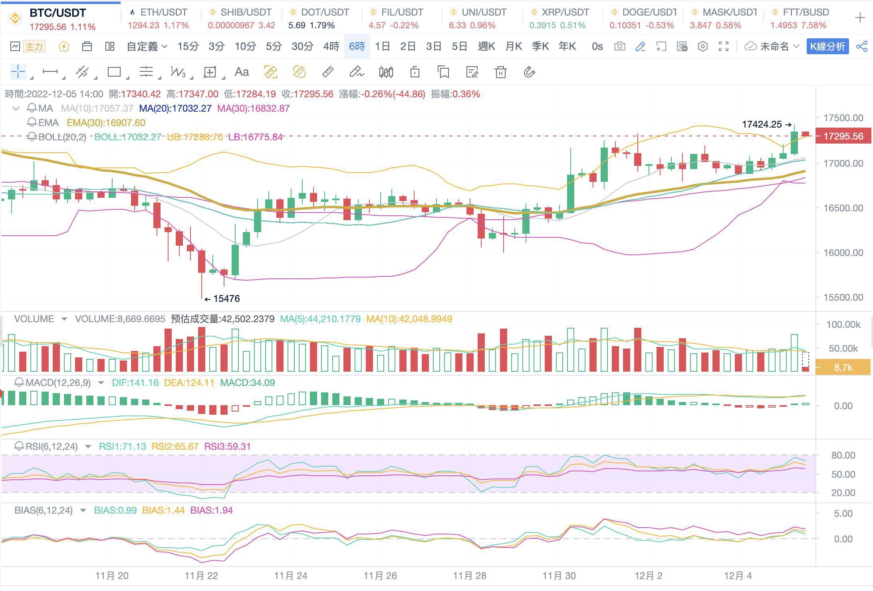Click the trash delete drawings icon
This screenshot has height=591, width=873.
pyautogui.click(x=500, y=72)
